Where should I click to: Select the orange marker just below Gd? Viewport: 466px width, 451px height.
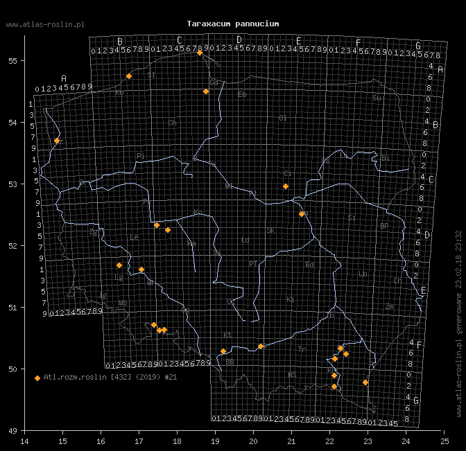pyautogui.click(x=206, y=91)
